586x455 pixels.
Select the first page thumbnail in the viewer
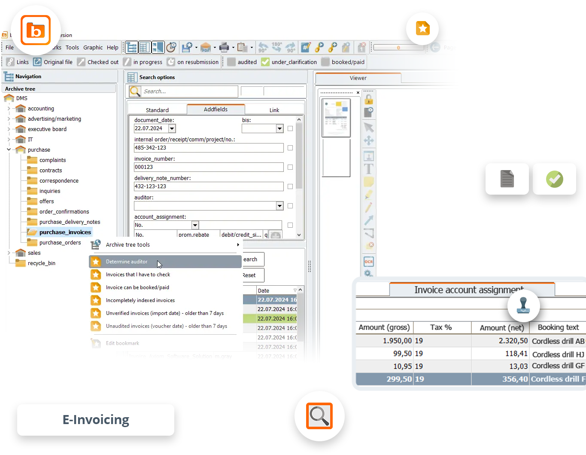tap(336, 117)
